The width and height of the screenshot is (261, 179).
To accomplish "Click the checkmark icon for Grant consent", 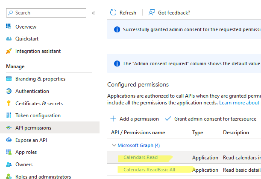I will tap(168, 118).
